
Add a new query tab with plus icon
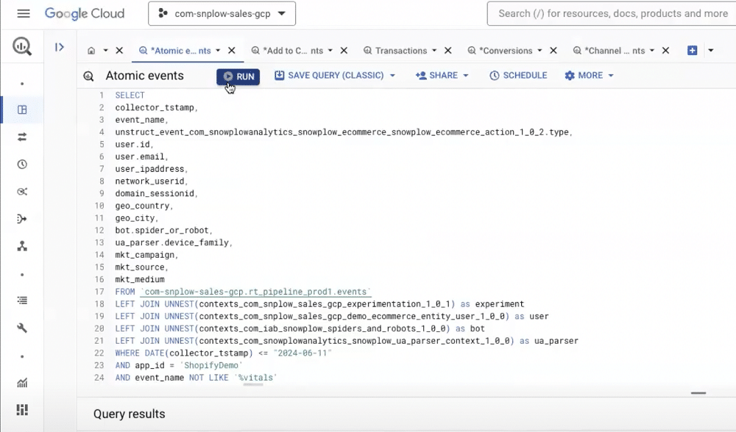693,51
